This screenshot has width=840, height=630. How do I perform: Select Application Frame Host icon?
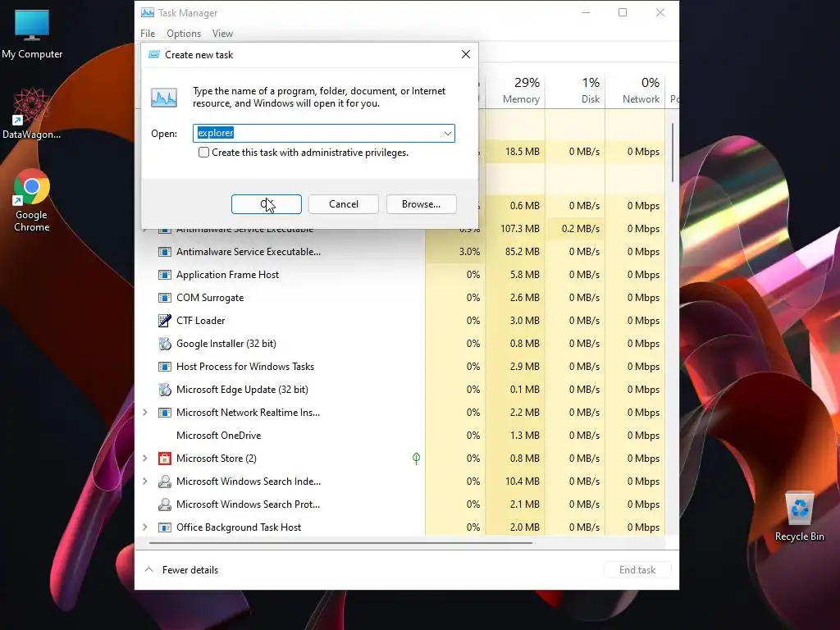point(164,274)
